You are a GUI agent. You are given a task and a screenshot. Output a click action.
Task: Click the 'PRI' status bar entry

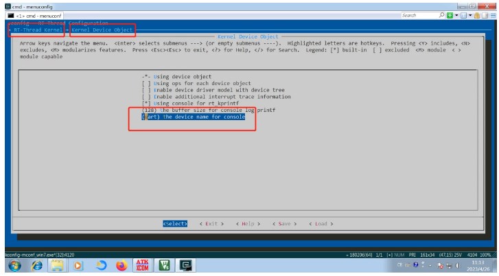tap(412, 255)
